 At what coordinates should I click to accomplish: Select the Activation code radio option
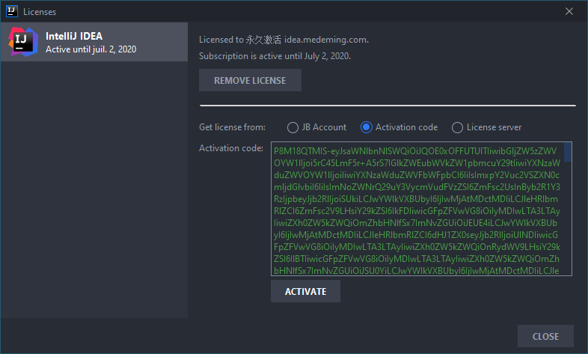pyautogui.click(x=399, y=127)
